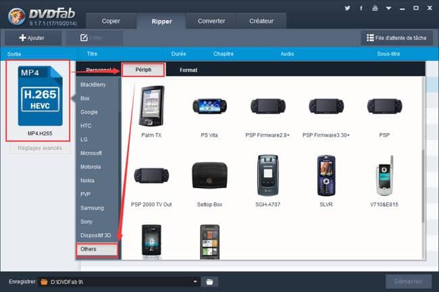Click the Titre column header
This screenshot has height=292, width=439.
pos(92,54)
